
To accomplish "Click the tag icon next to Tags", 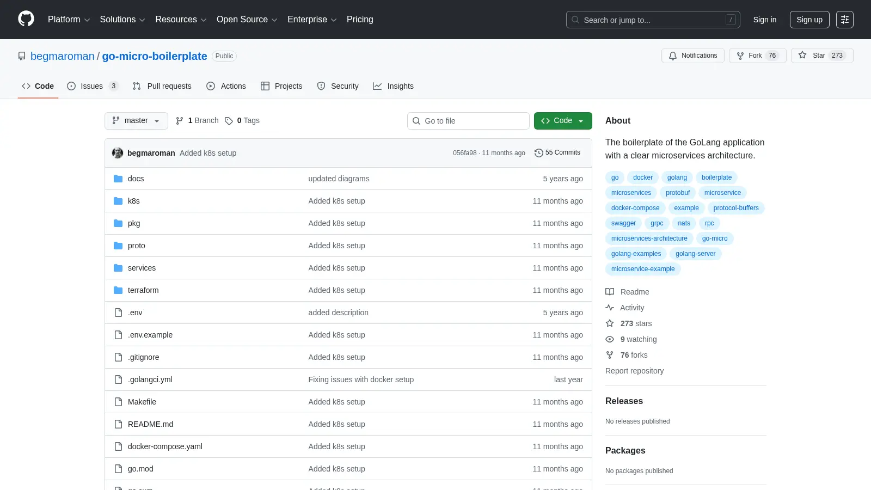I will tap(229, 121).
